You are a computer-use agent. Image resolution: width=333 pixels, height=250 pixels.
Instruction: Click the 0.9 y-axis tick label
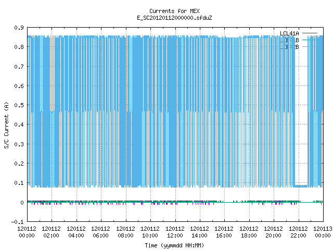tap(19, 28)
